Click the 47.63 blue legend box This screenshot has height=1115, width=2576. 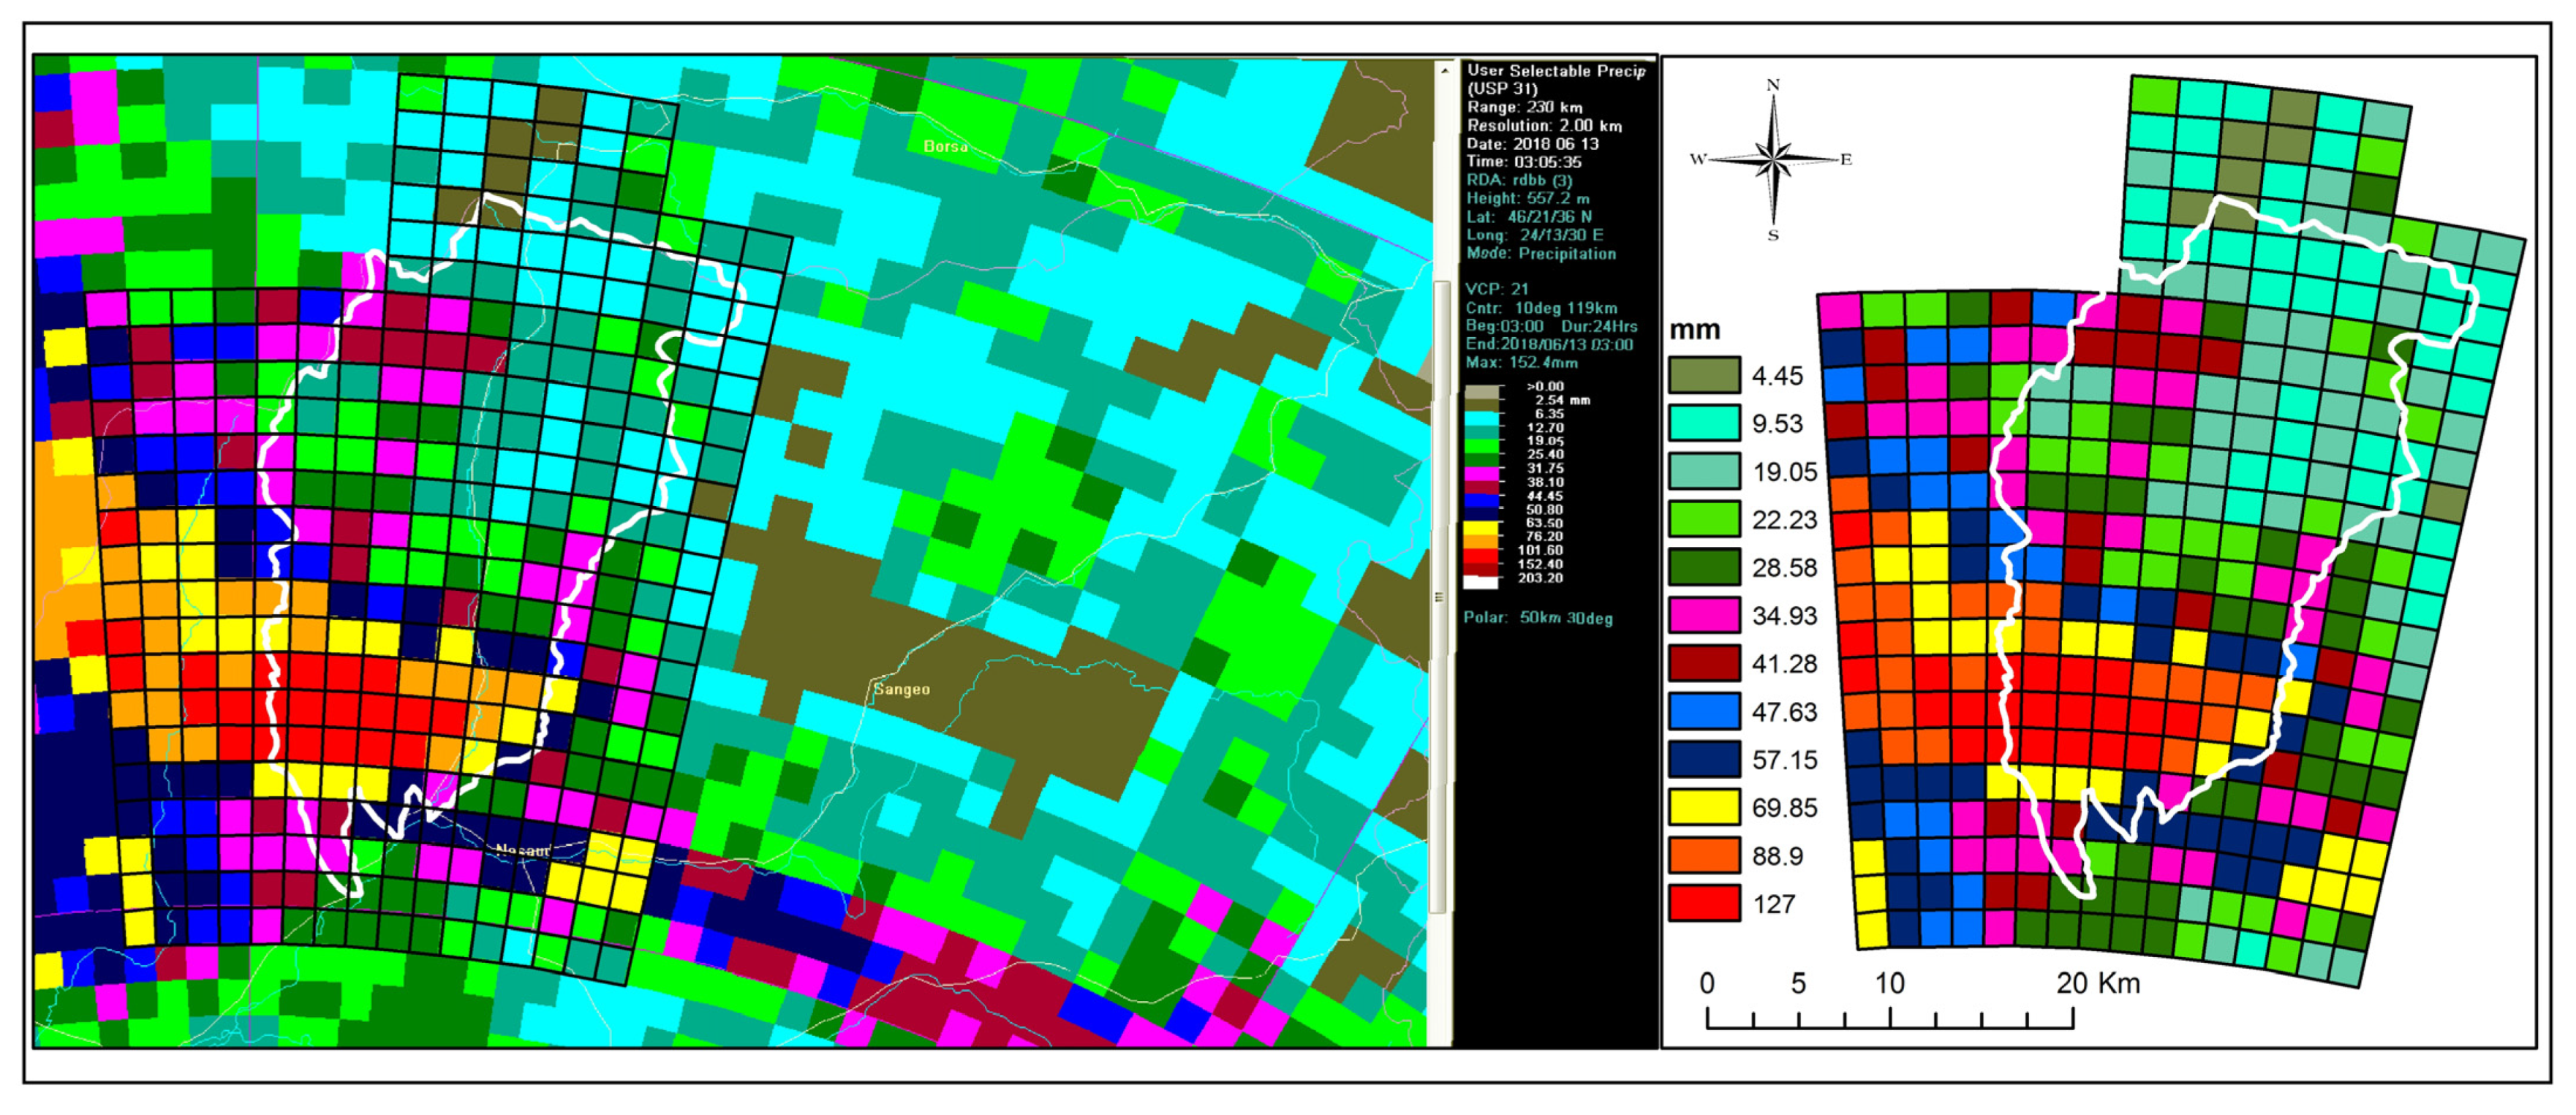1704,712
